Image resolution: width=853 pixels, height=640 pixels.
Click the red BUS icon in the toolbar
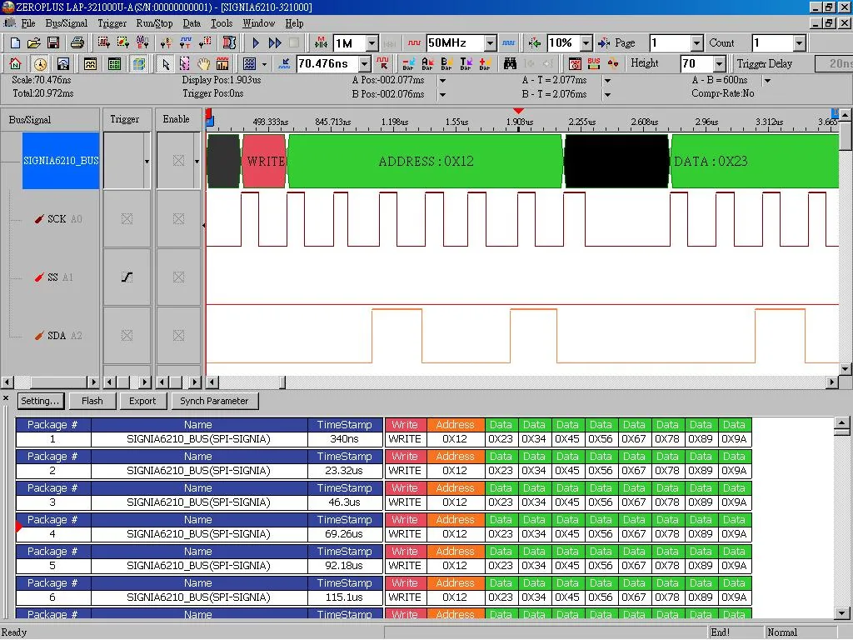[594, 63]
